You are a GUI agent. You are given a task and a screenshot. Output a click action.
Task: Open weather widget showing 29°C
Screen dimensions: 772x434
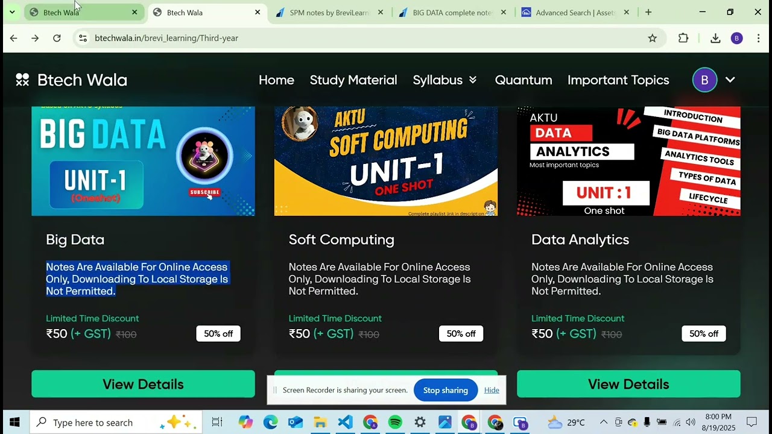(566, 423)
